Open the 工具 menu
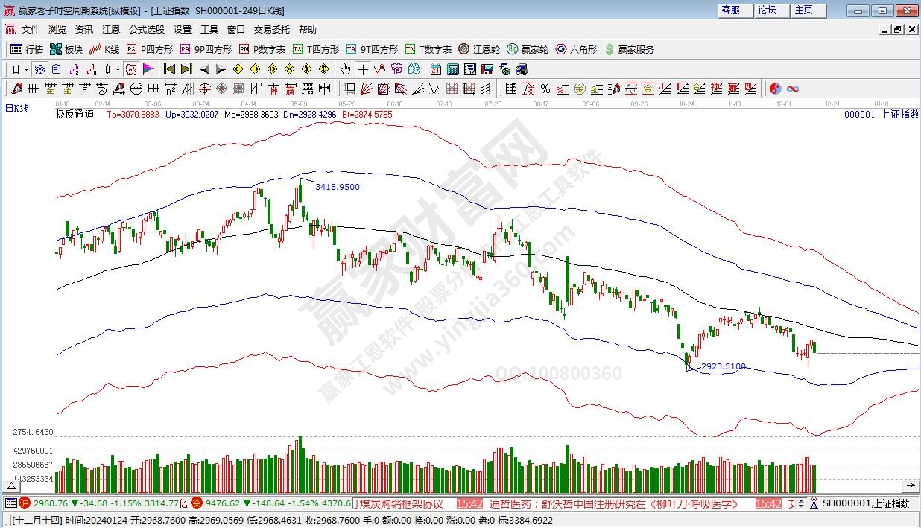This screenshot has height=528, width=921. point(209,30)
